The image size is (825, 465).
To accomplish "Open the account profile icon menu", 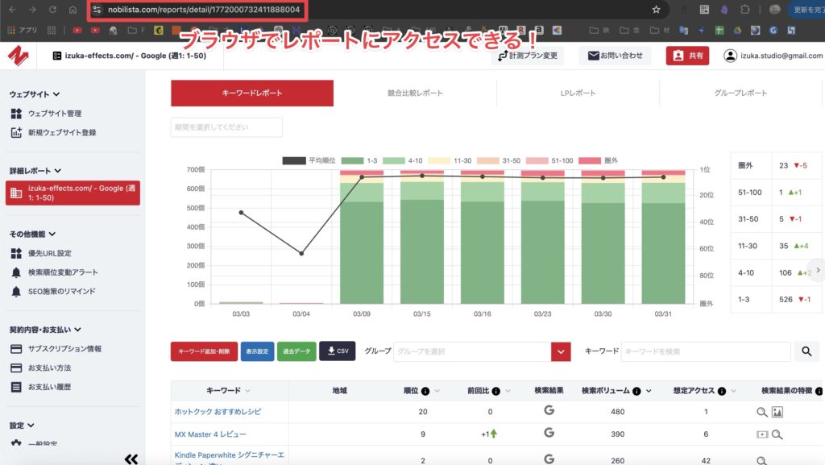I will (x=730, y=56).
